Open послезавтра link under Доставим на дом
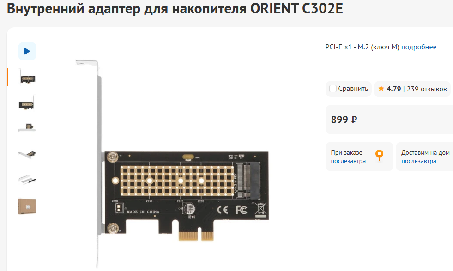The width and height of the screenshot is (453, 271). click(x=419, y=161)
